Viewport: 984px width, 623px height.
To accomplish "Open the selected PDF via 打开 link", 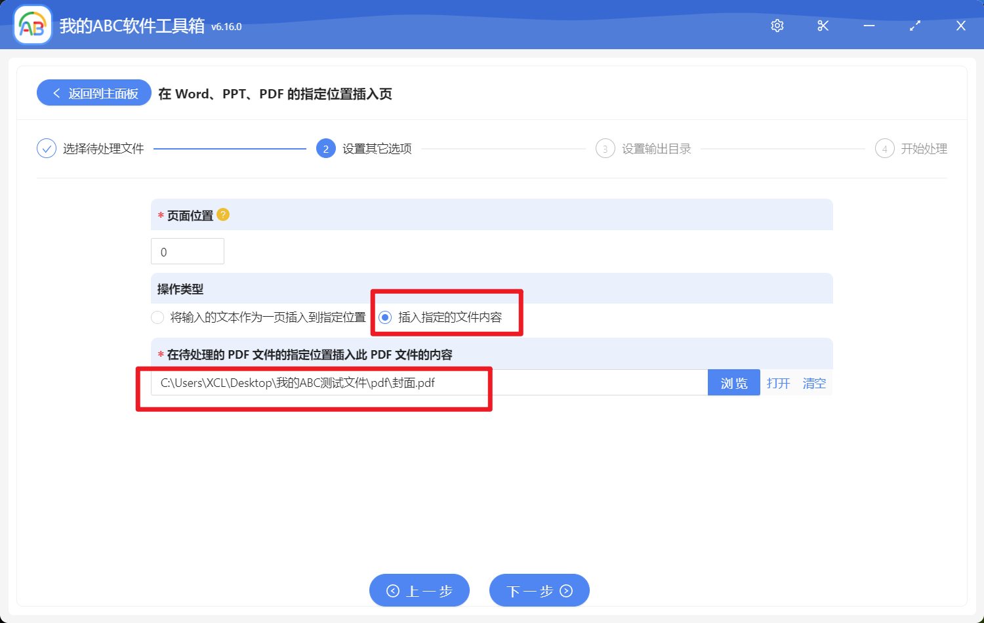I will pos(778,383).
